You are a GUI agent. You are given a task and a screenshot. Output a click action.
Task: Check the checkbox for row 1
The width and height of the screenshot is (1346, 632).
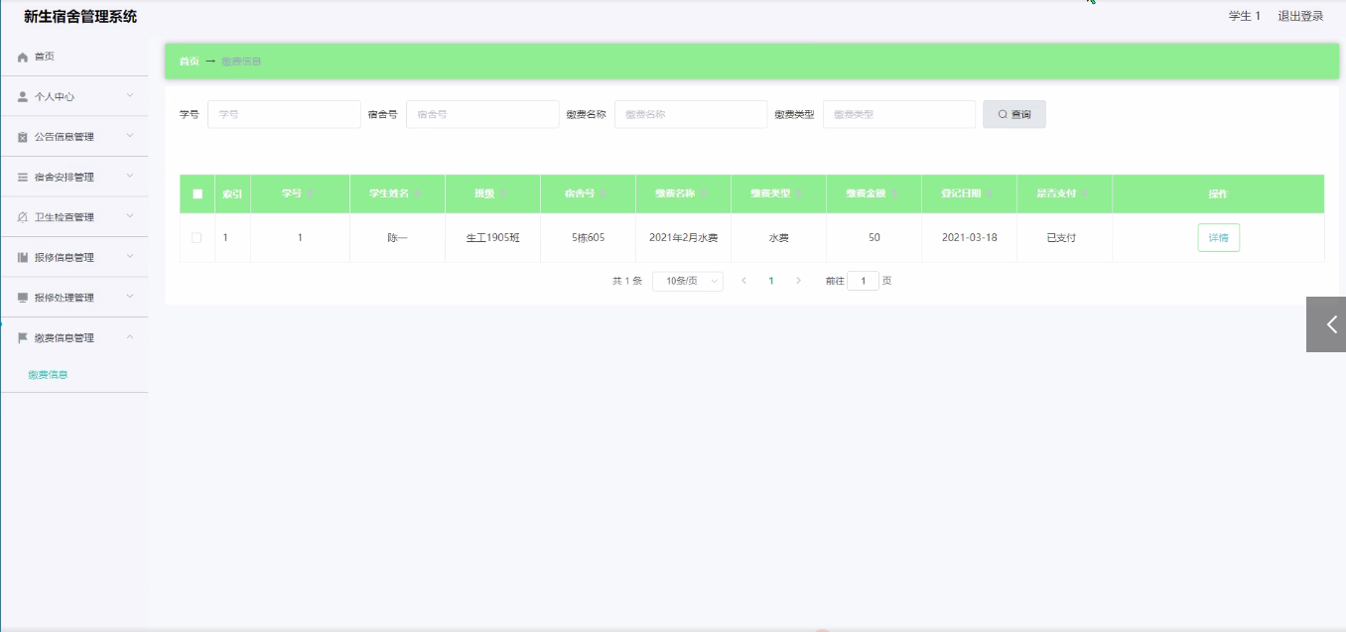(197, 238)
